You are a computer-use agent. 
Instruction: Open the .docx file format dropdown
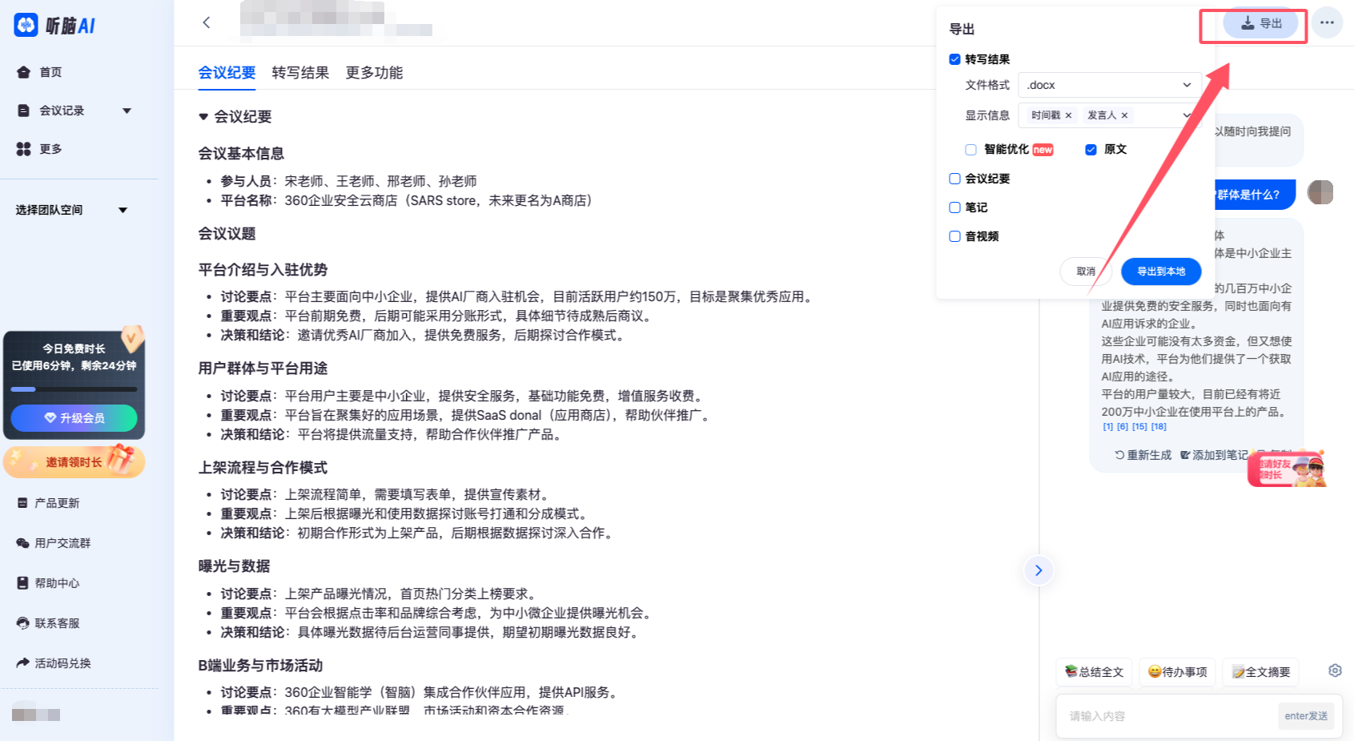click(1108, 85)
